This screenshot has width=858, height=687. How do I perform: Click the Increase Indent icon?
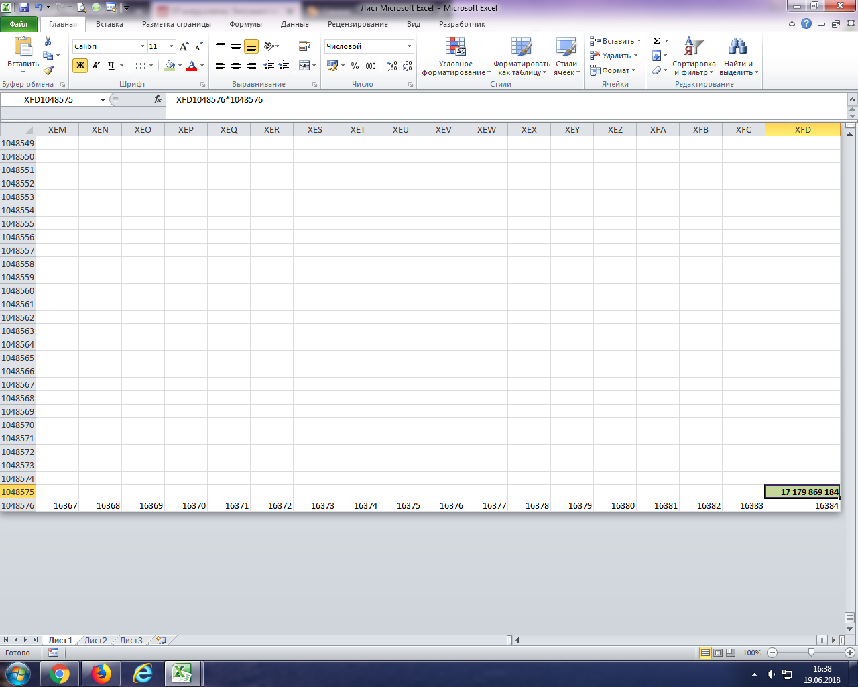[284, 66]
